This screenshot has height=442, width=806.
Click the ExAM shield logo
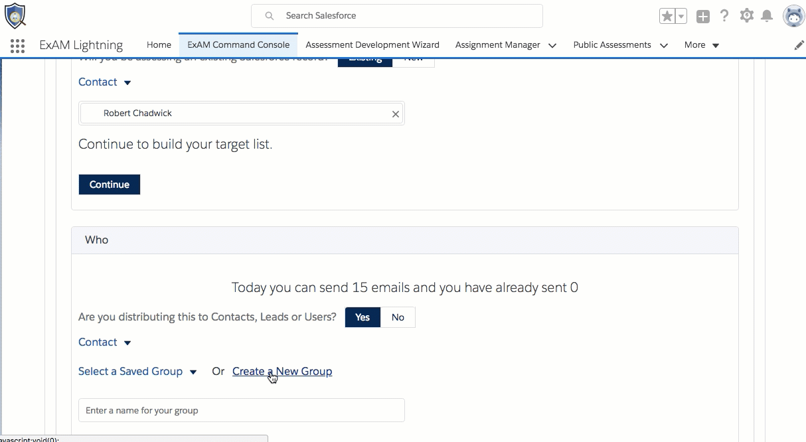point(15,15)
